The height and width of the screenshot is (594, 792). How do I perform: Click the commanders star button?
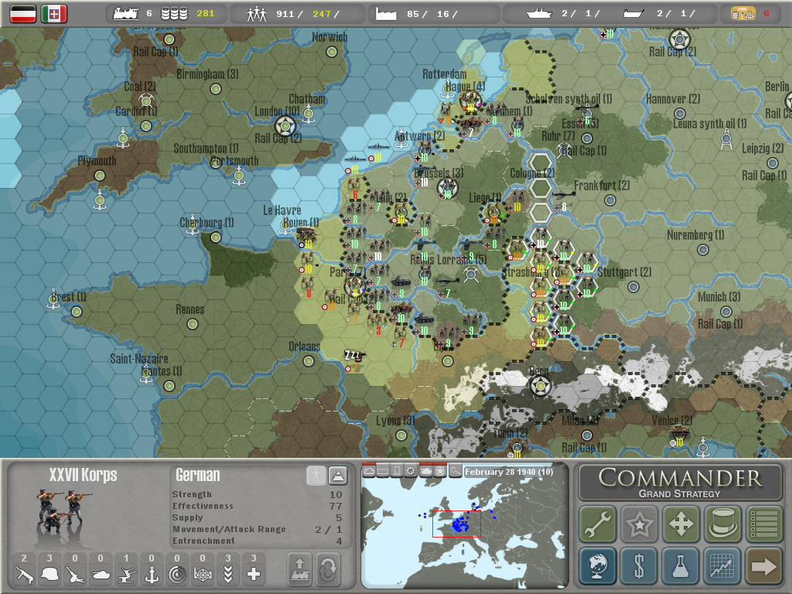(640, 524)
